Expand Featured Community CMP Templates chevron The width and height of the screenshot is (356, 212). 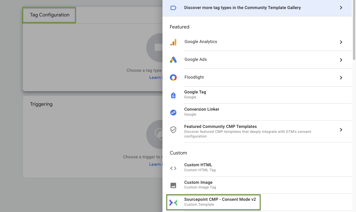341,130
